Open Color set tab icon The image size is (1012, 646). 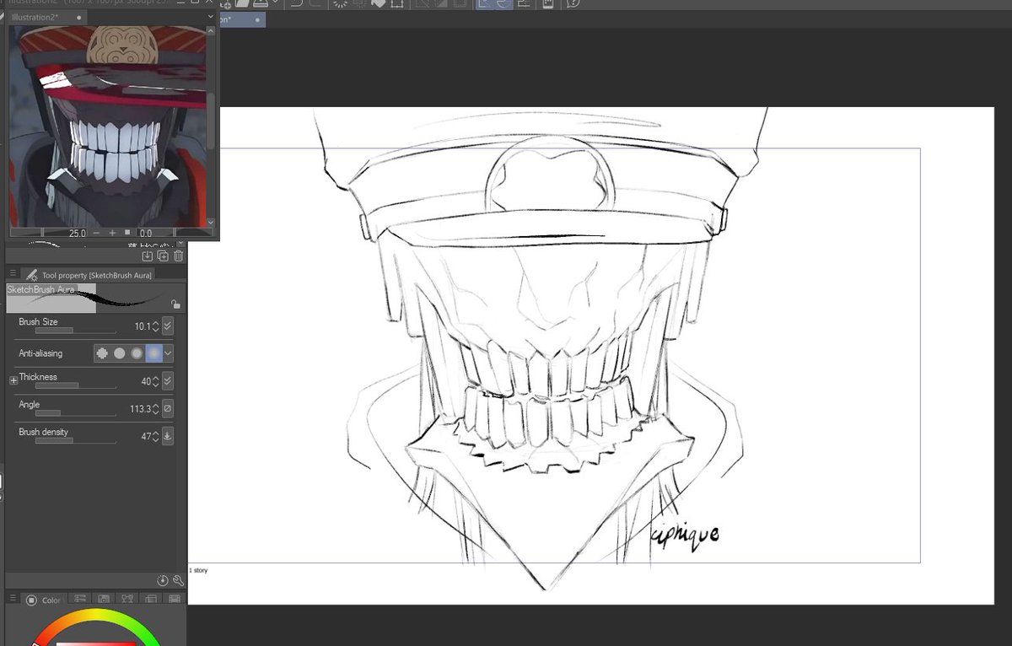[x=104, y=600]
